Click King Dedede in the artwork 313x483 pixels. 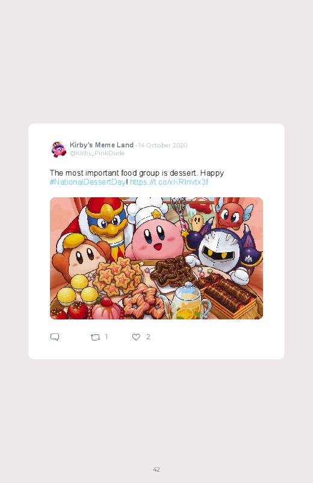pos(104,225)
